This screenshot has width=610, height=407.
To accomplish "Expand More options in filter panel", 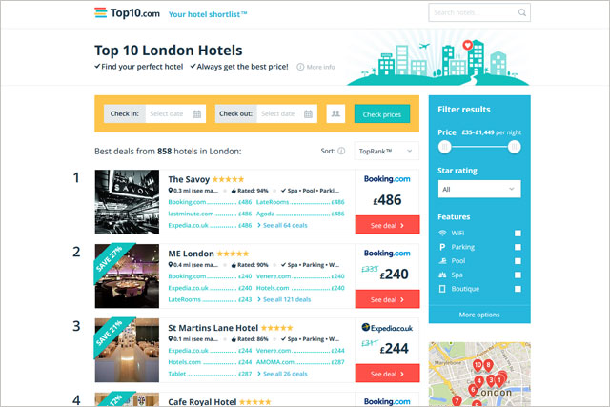I will pos(479,315).
